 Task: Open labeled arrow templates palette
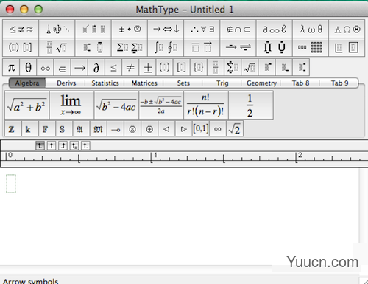click(x=238, y=47)
